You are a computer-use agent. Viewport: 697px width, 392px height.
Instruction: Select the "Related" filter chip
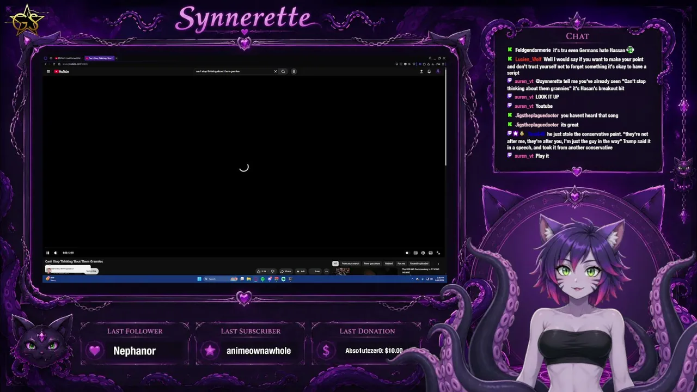tap(389, 264)
